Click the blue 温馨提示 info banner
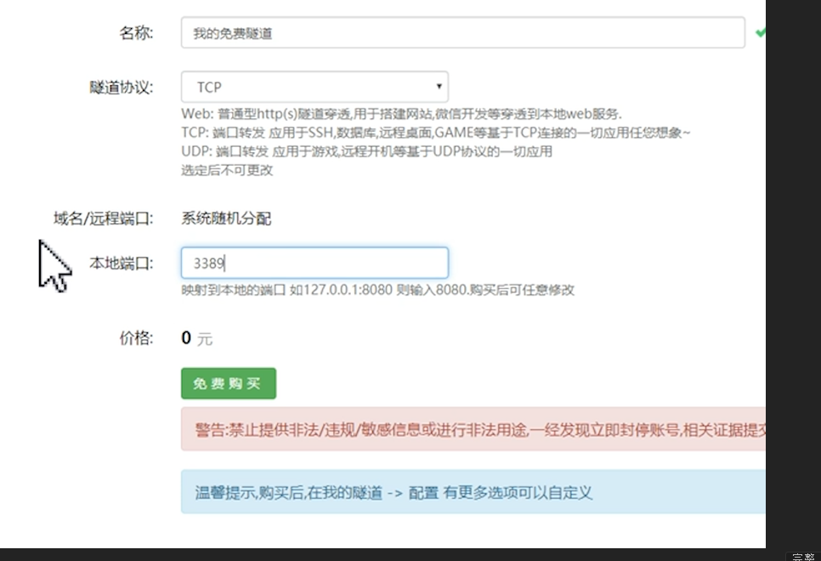Image resolution: width=821 pixels, height=561 pixels. [x=473, y=492]
